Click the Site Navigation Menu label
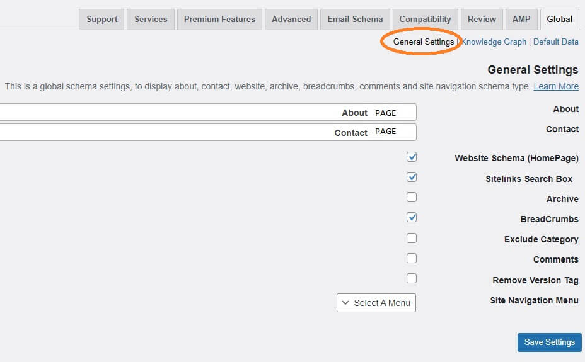The height and width of the screenshot is (362, 585). pyautogui.click(x=535, y=300)
